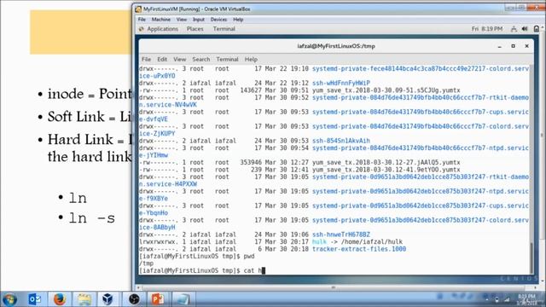Click file size 353946 in the listing
The width and height of the screenshot is (546, 307).
tap(251, 162)
